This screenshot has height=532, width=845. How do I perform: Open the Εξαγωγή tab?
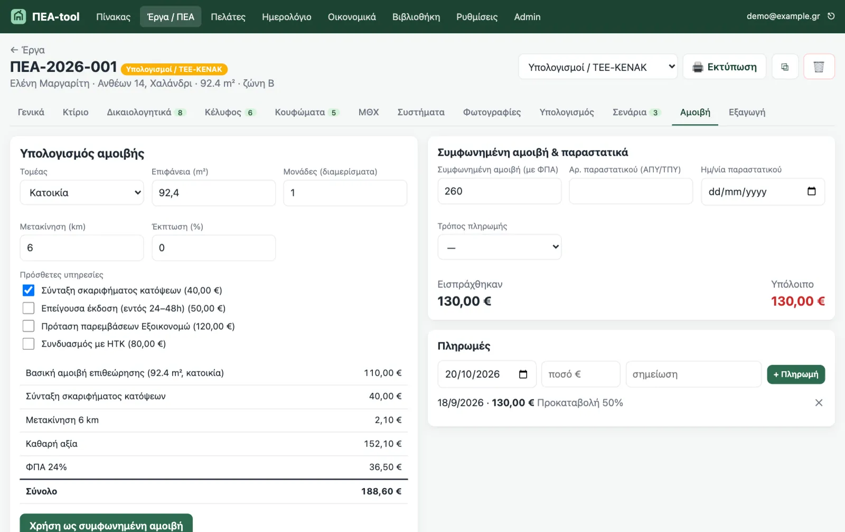click(747, 112)
